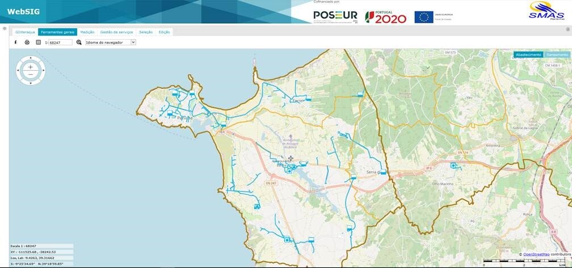Zoom in with the plus button

(x=31, y=67)
